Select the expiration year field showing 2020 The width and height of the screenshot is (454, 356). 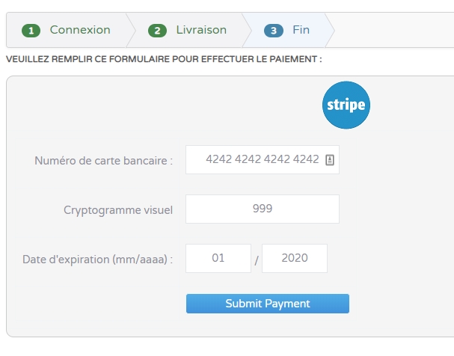pos(295,258)
